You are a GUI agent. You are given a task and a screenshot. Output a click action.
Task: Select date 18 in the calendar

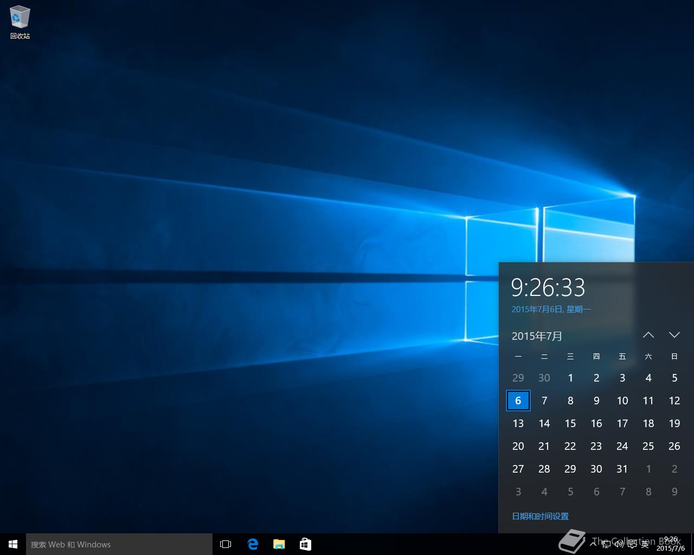click(648, 423)
